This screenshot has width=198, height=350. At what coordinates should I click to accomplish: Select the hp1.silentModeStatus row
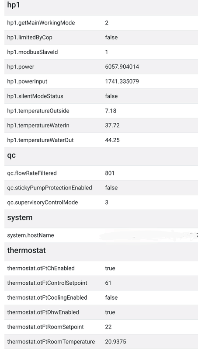pyautogui.click(x=101, y=96)
